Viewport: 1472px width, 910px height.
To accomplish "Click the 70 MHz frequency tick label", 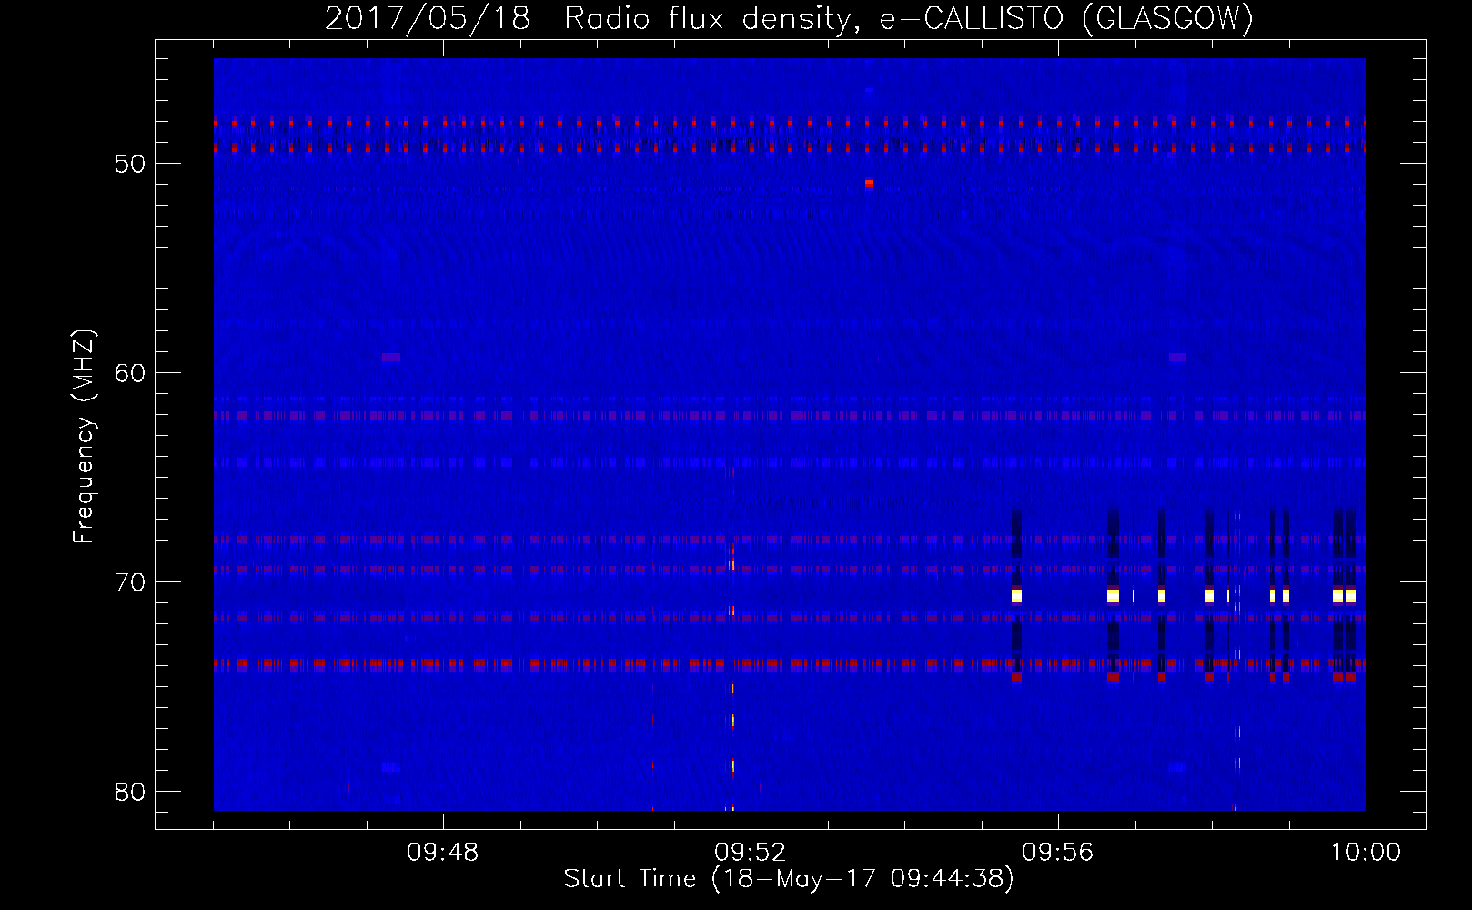I will (x=130, y=582).
